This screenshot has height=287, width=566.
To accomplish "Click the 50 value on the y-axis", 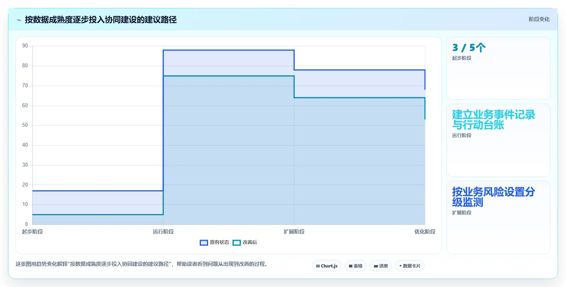I will 25,125.
